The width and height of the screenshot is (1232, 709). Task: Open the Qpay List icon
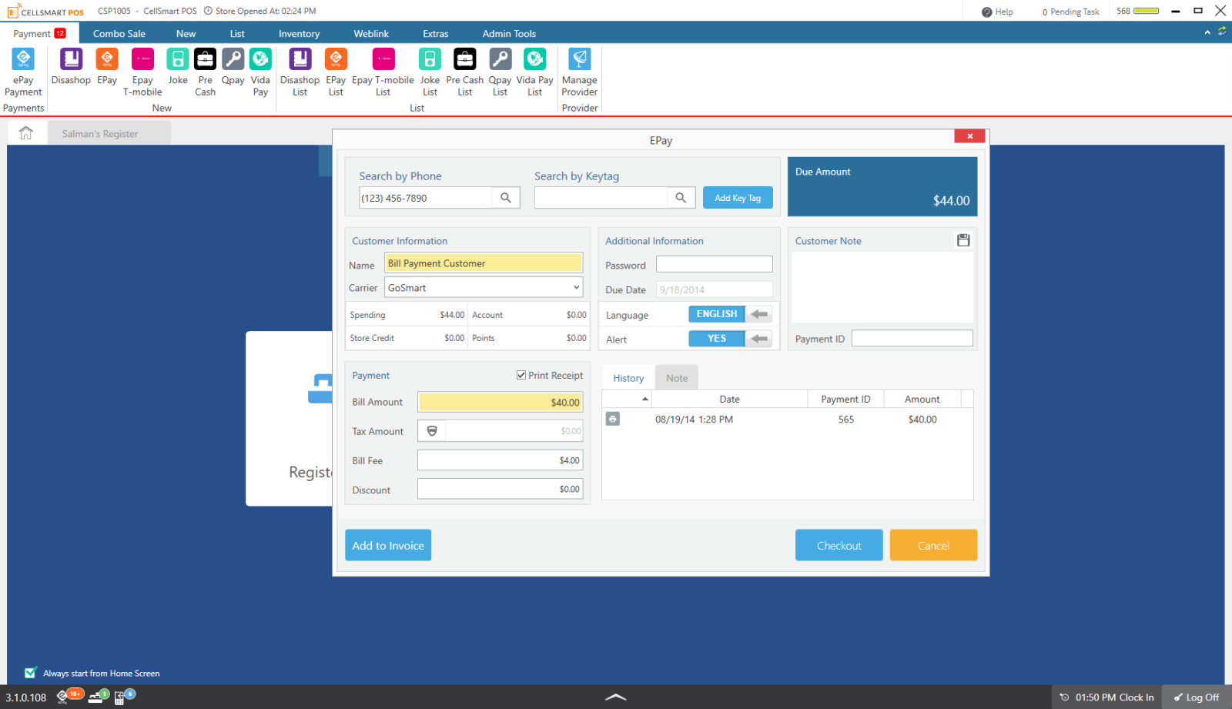click(x=500, y=69)
